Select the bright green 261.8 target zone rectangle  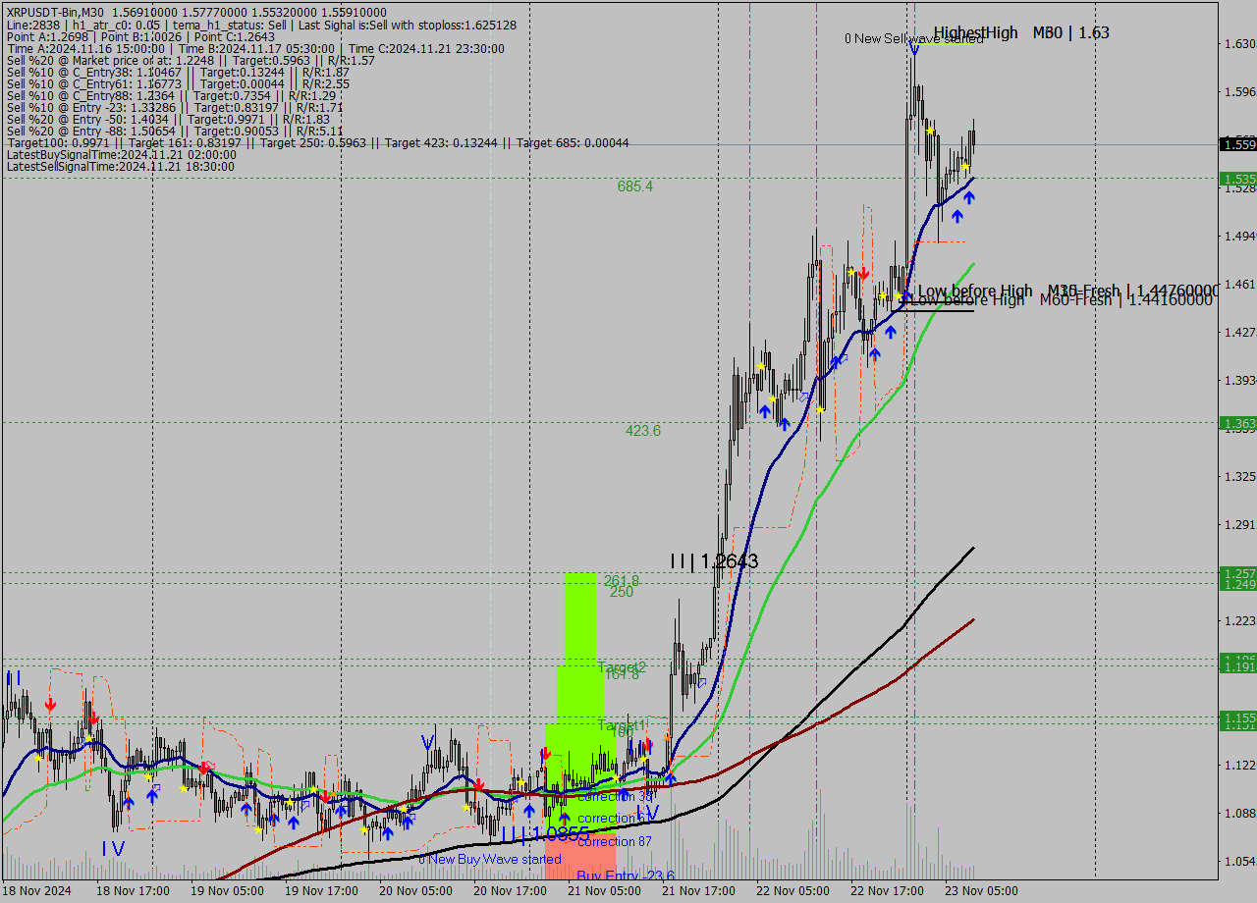pyautogui.click(x=580, y=619)
